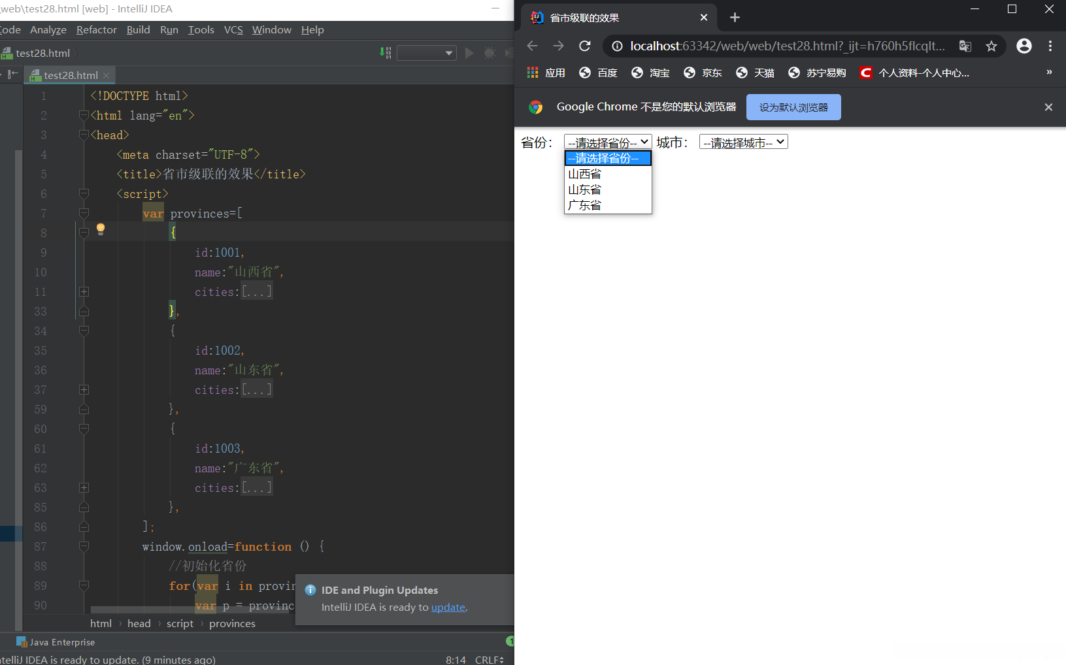Click the hide panel arrow icon beside editor tabs

click(12, 74)
